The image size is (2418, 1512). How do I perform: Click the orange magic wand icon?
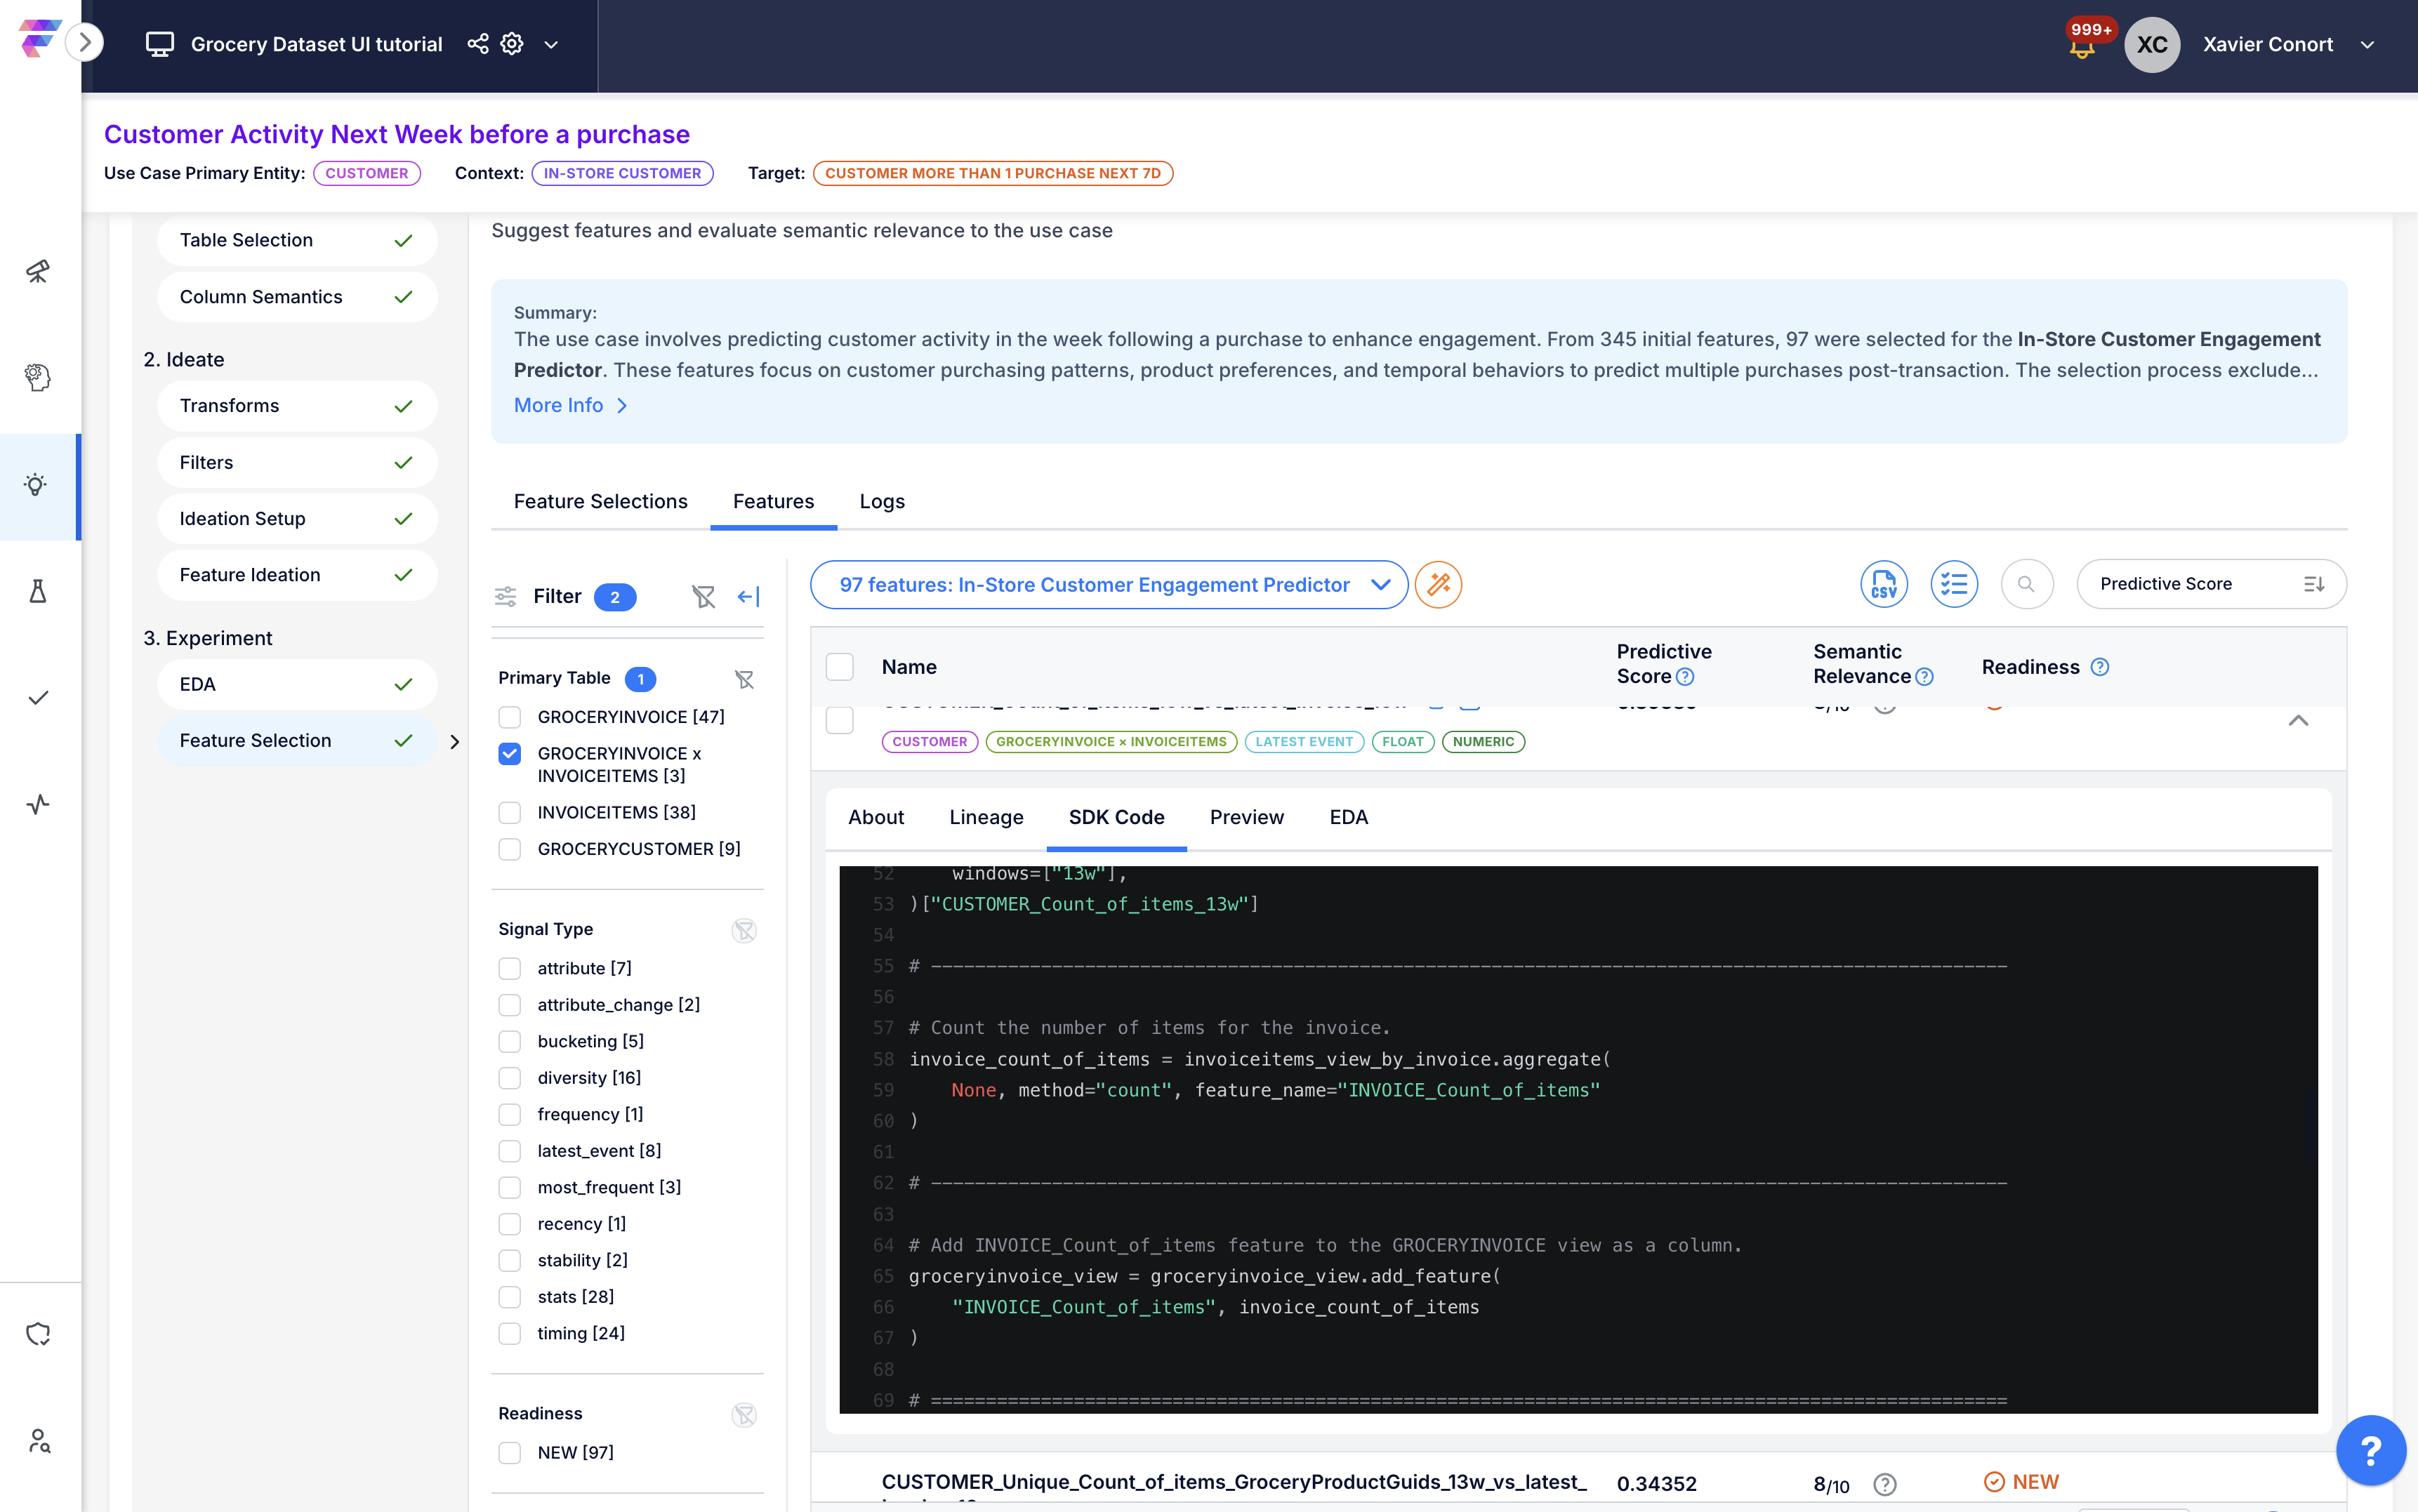pyautogui.click(x=1438, y=585)
